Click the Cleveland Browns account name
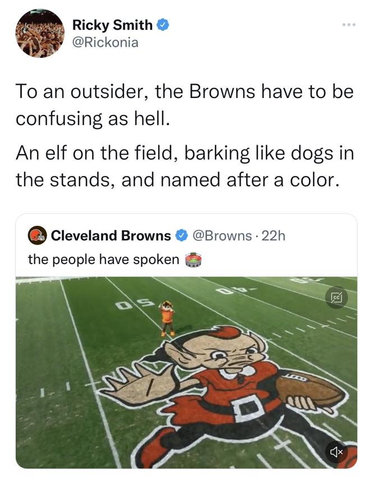Screen dimensions: 373x482 click(x=110, y=236)
